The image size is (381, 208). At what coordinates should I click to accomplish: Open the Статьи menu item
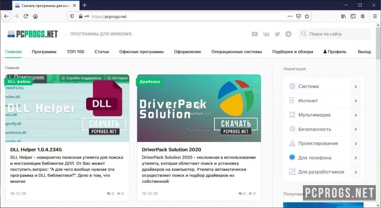101,52
